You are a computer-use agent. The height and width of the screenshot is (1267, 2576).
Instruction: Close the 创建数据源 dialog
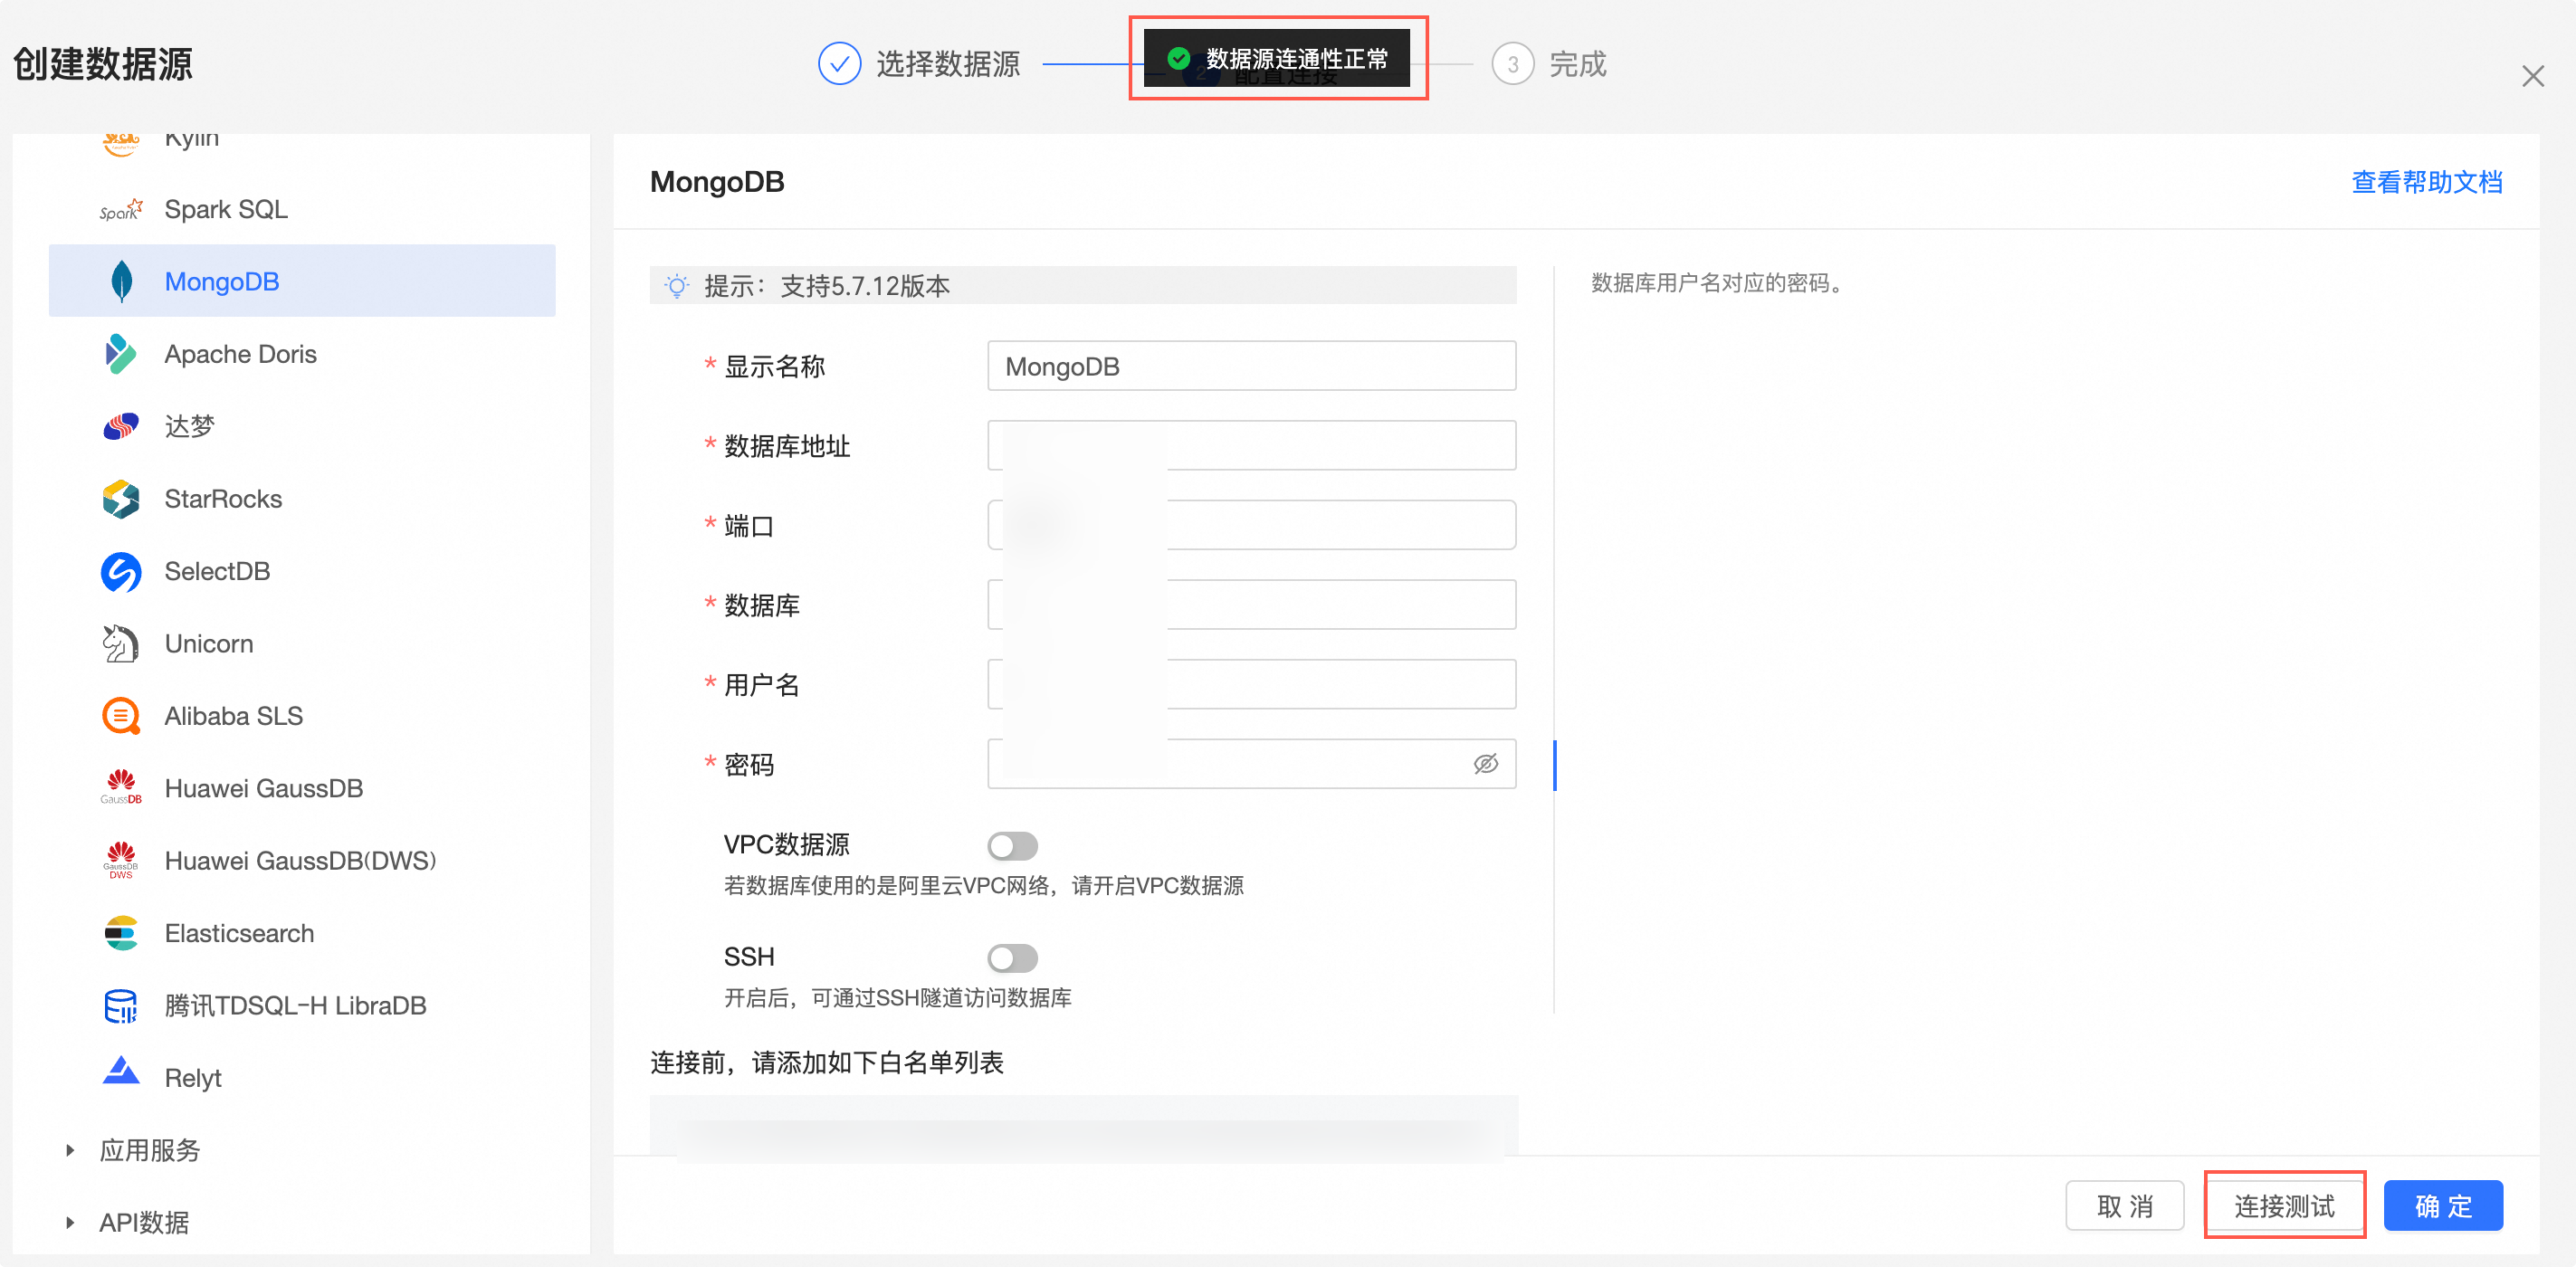(2532, 76)
